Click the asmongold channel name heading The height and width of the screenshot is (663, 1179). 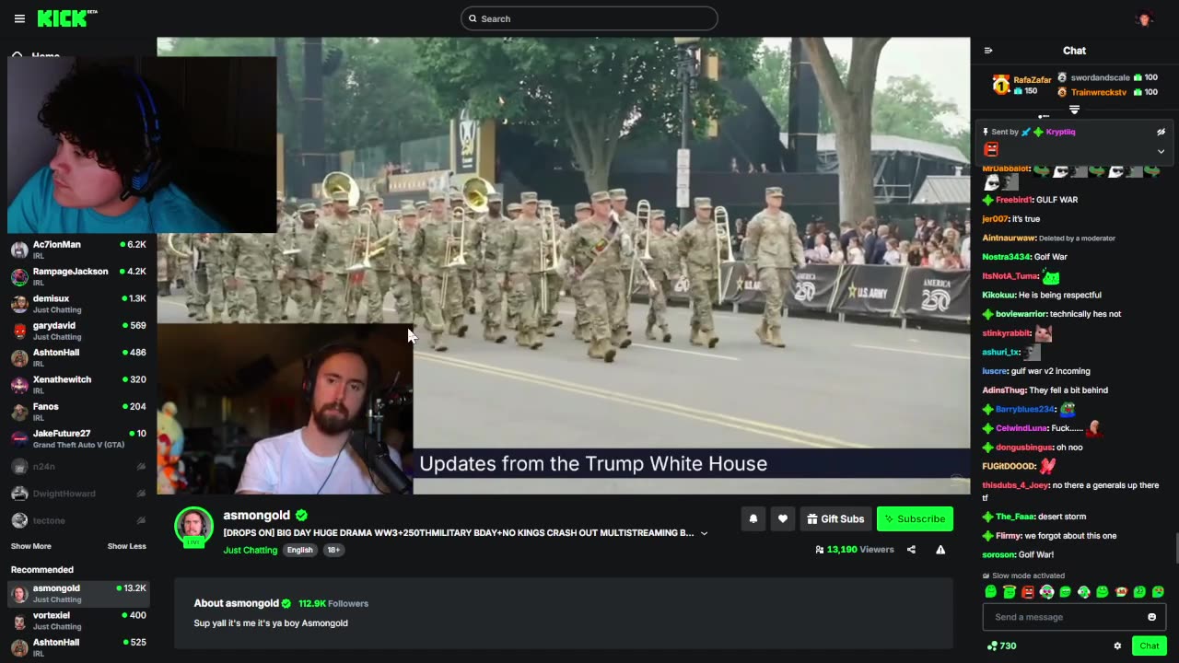[256, 516]
